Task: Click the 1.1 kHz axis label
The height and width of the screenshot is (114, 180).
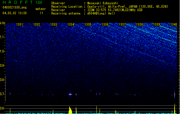Action: 3,37
